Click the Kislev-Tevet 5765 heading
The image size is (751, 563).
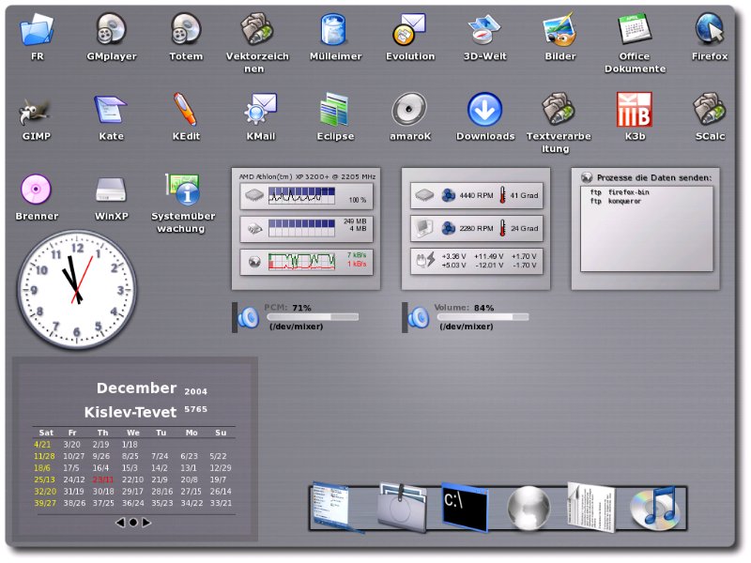pyautogui.click(x=146, y=412)
